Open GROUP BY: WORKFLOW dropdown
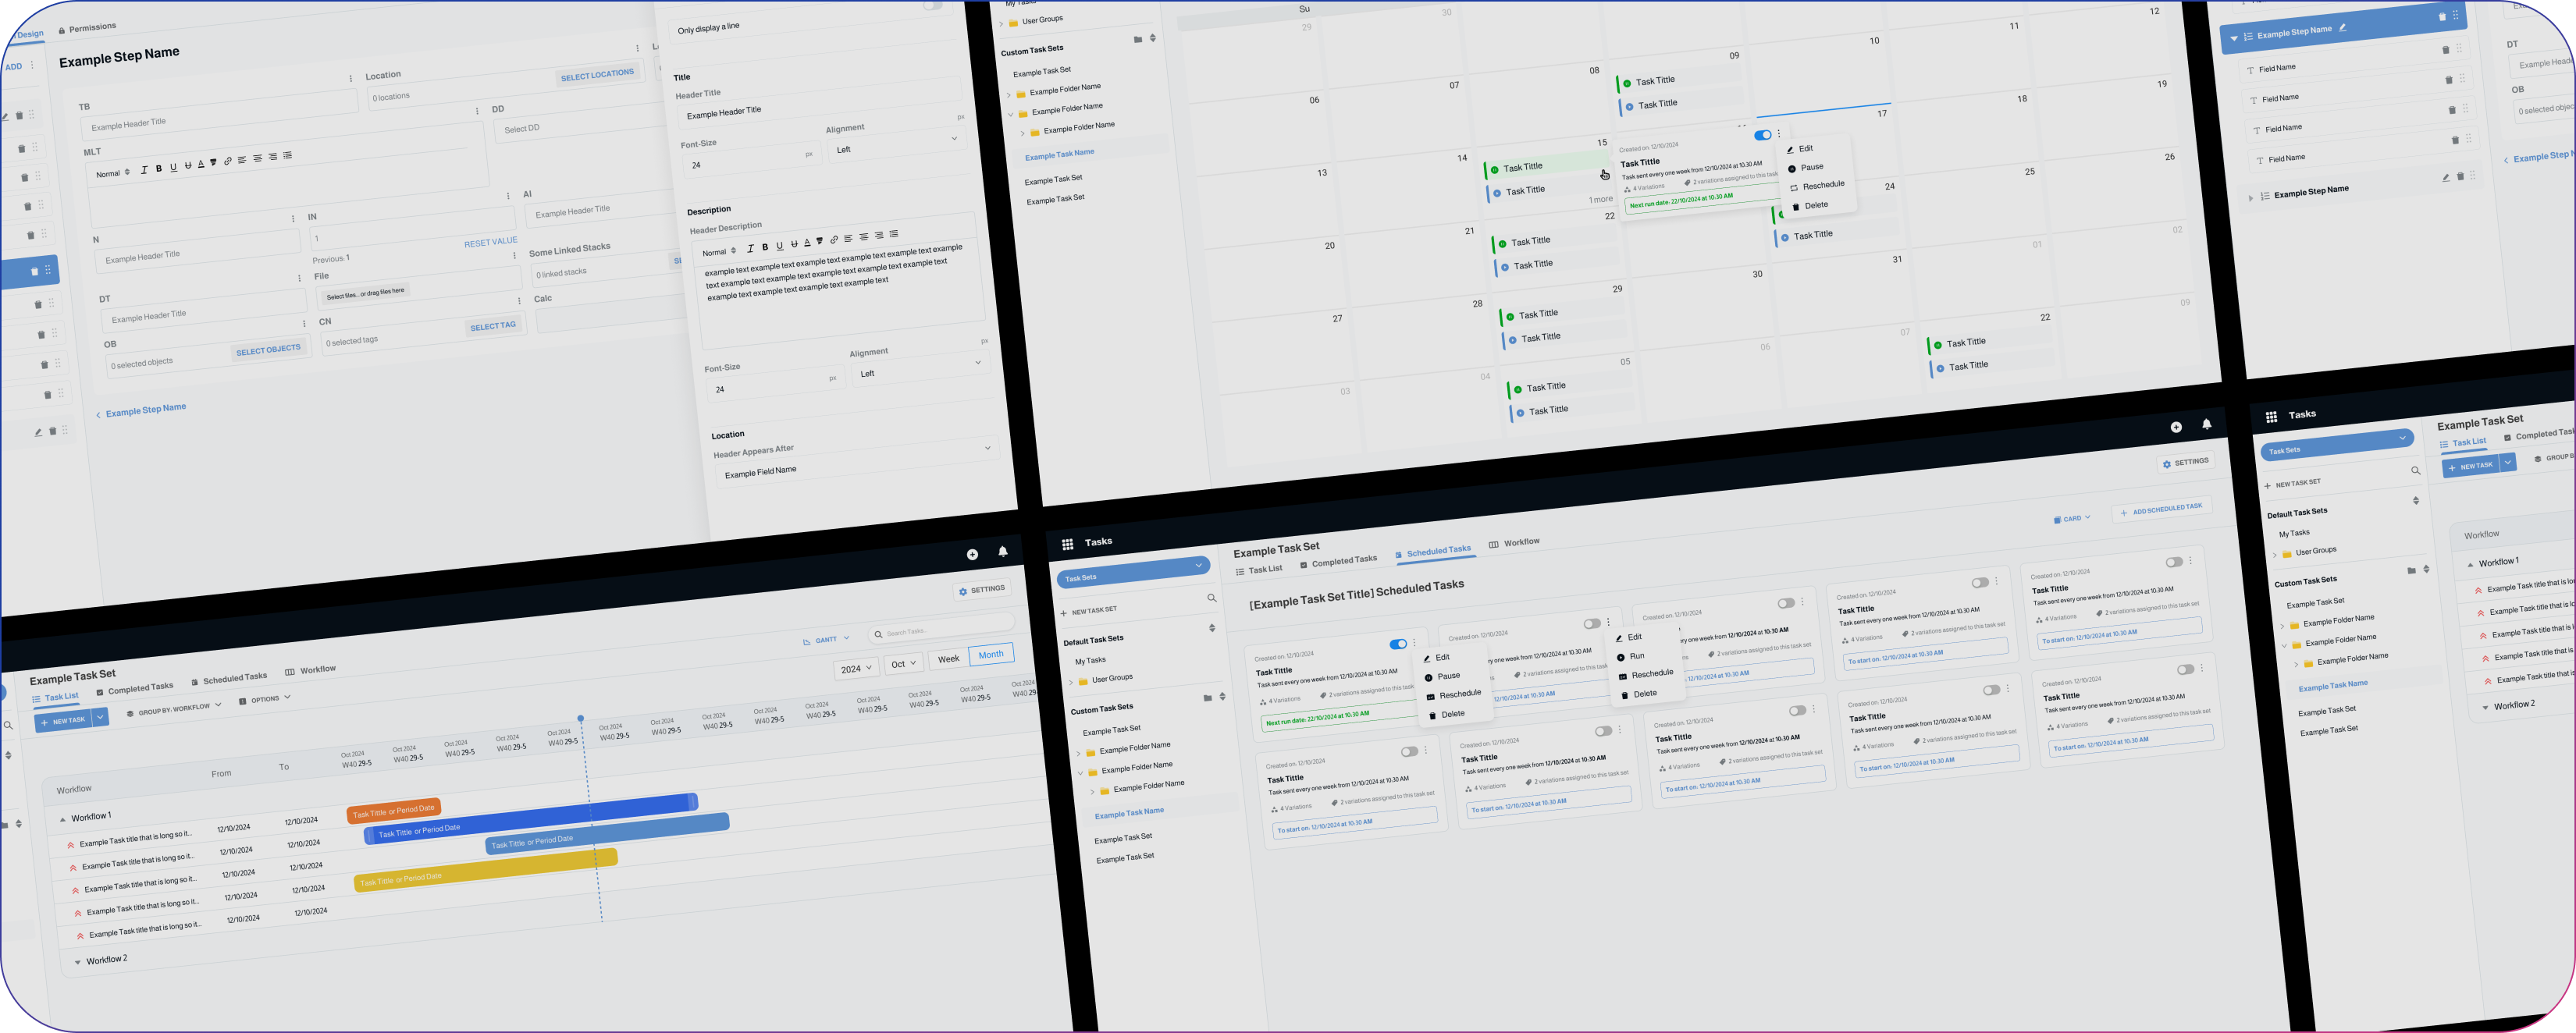The image size is (2576, 1033). click(x=174, y=709)
